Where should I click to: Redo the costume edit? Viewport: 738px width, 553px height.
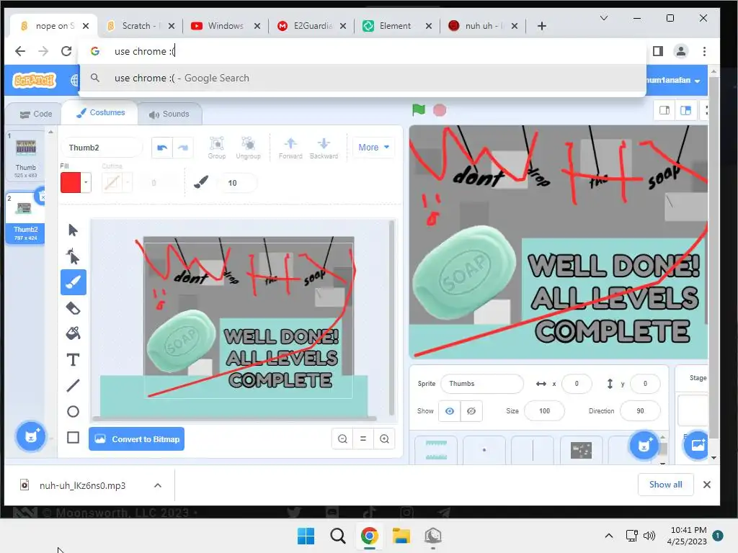(x=182, y=148)
